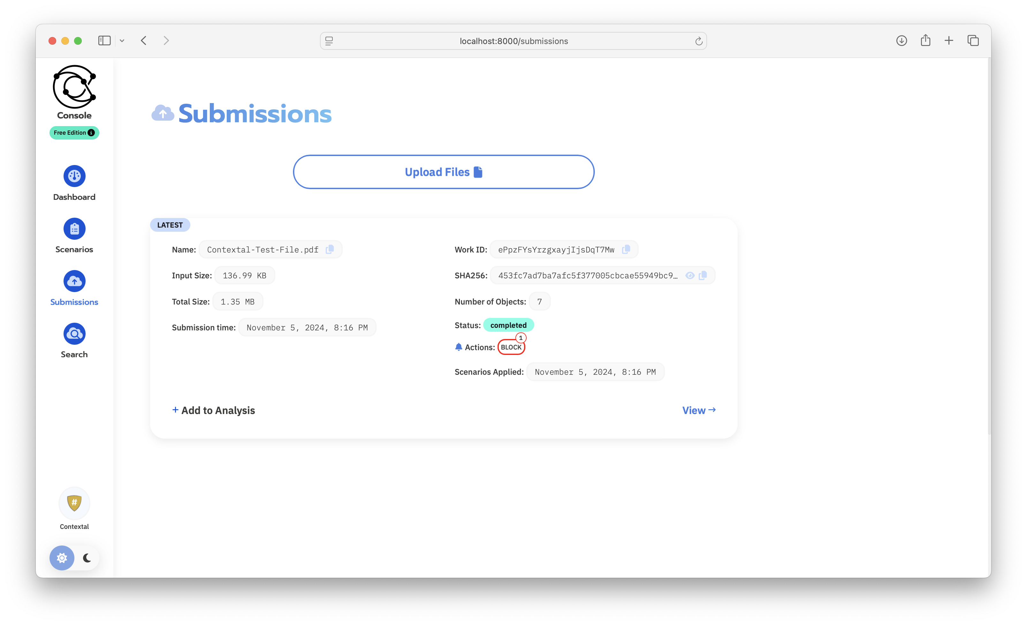Click the Contextal shield icon

pos(74,503)
